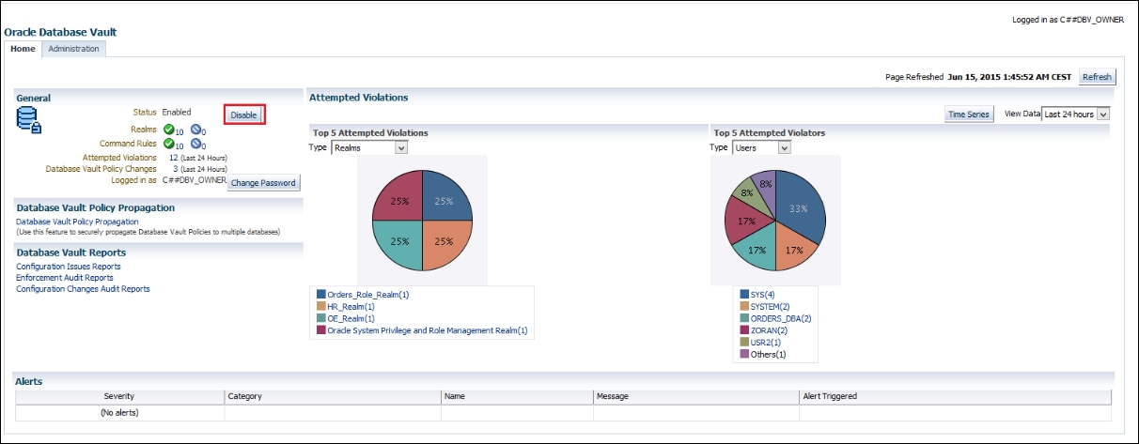This screenshot has width=1139, height=444.
Task: Open the View Data time range dropdown
Action: 1076,114
